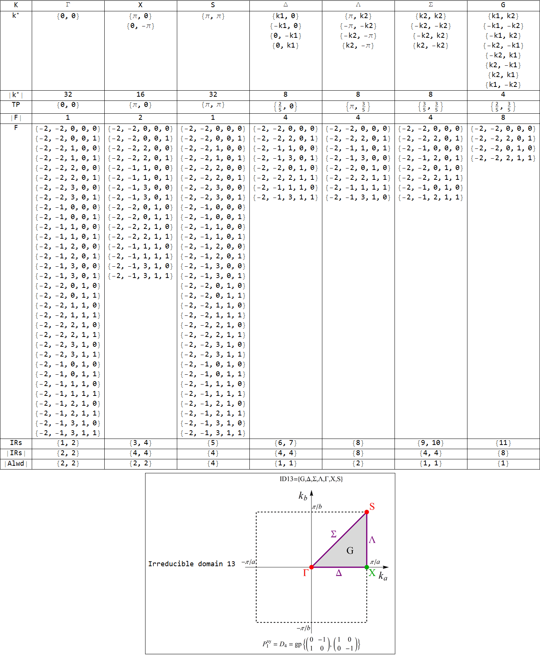540x655 pixels.
Task: Click the |k*| cell with value 16
Action: click(141, 94)
